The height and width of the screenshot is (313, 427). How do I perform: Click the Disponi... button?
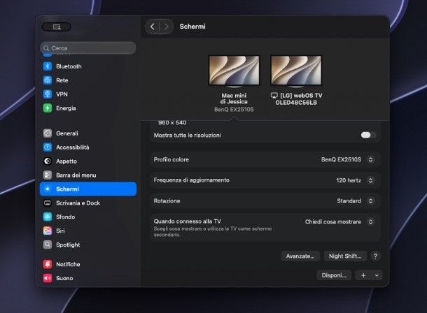point(334,275)
